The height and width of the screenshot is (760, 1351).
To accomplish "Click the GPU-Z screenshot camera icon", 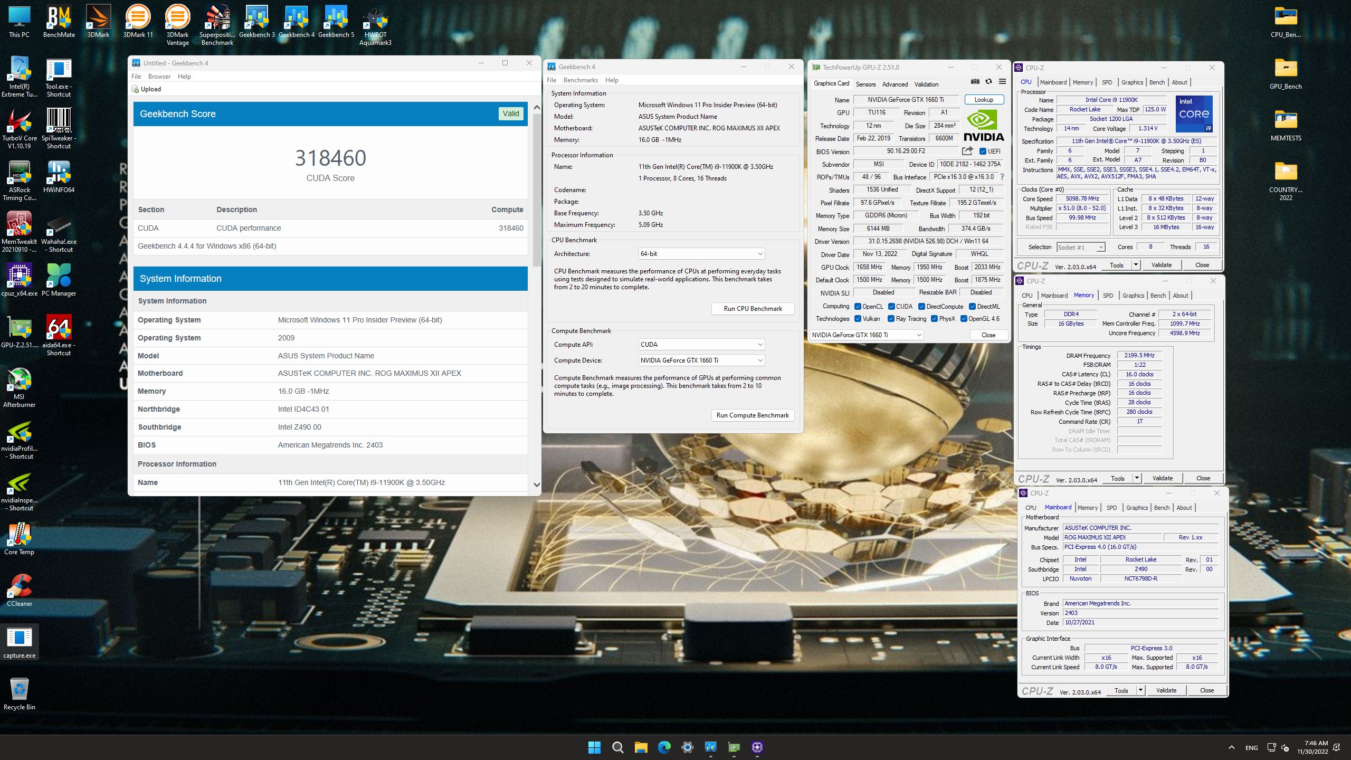I will 975,82.
